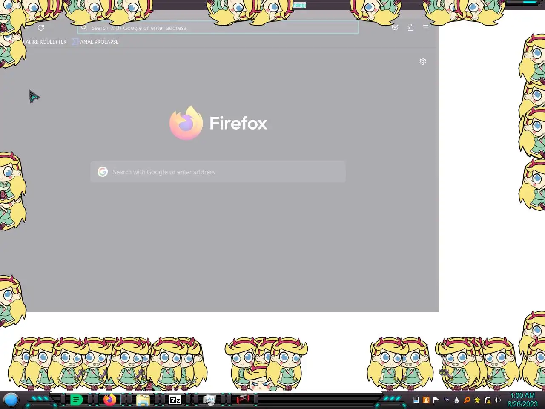Reload the page with the refresh icon

tap(41, 28)
